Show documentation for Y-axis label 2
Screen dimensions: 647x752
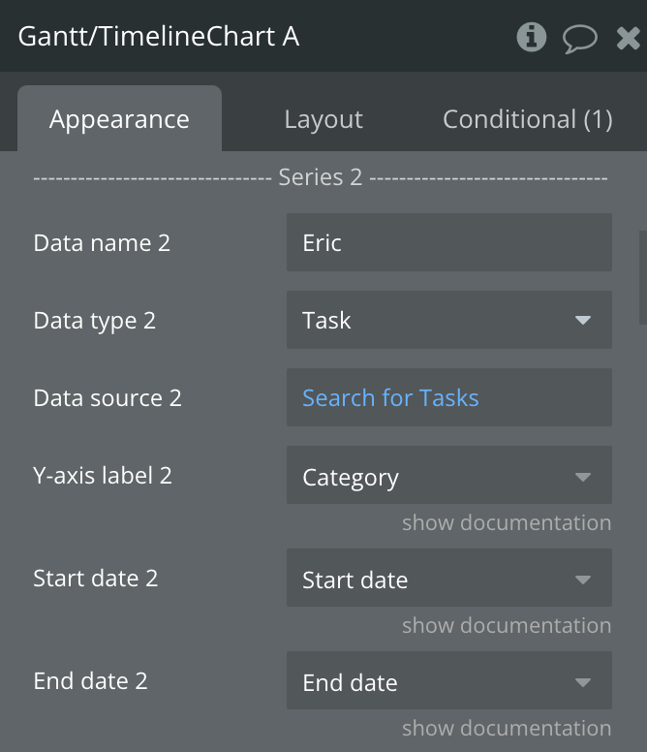pyautogui.click(x=507, y=523)
